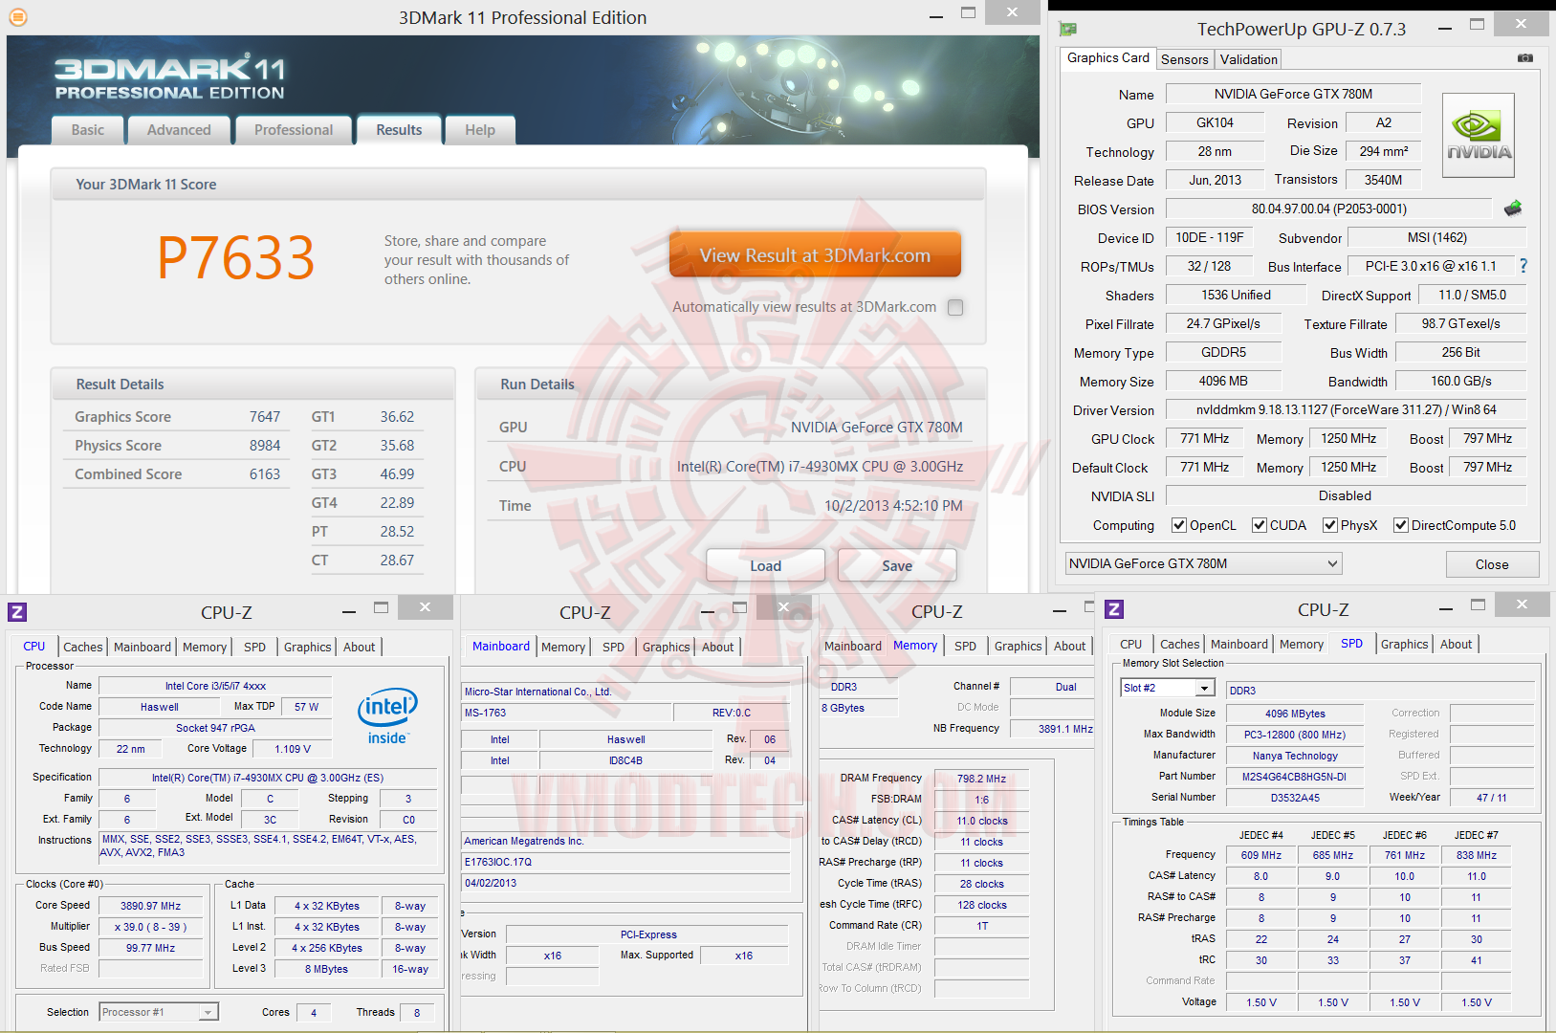Click the Save button in 3DMark

897,565
